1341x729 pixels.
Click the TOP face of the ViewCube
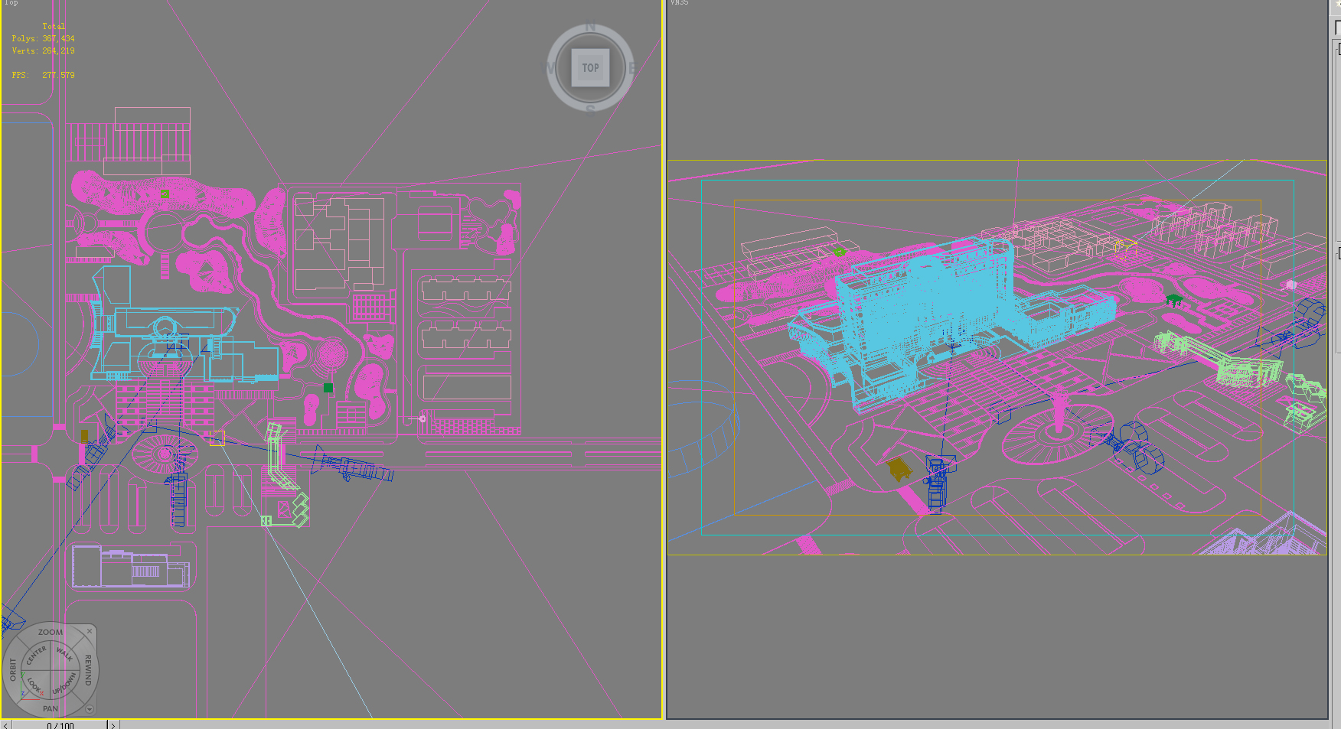coord(590,67)
